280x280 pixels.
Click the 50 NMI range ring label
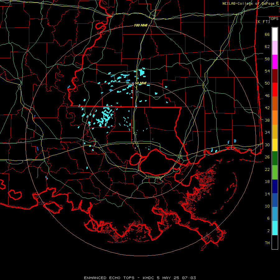[141, 83]
